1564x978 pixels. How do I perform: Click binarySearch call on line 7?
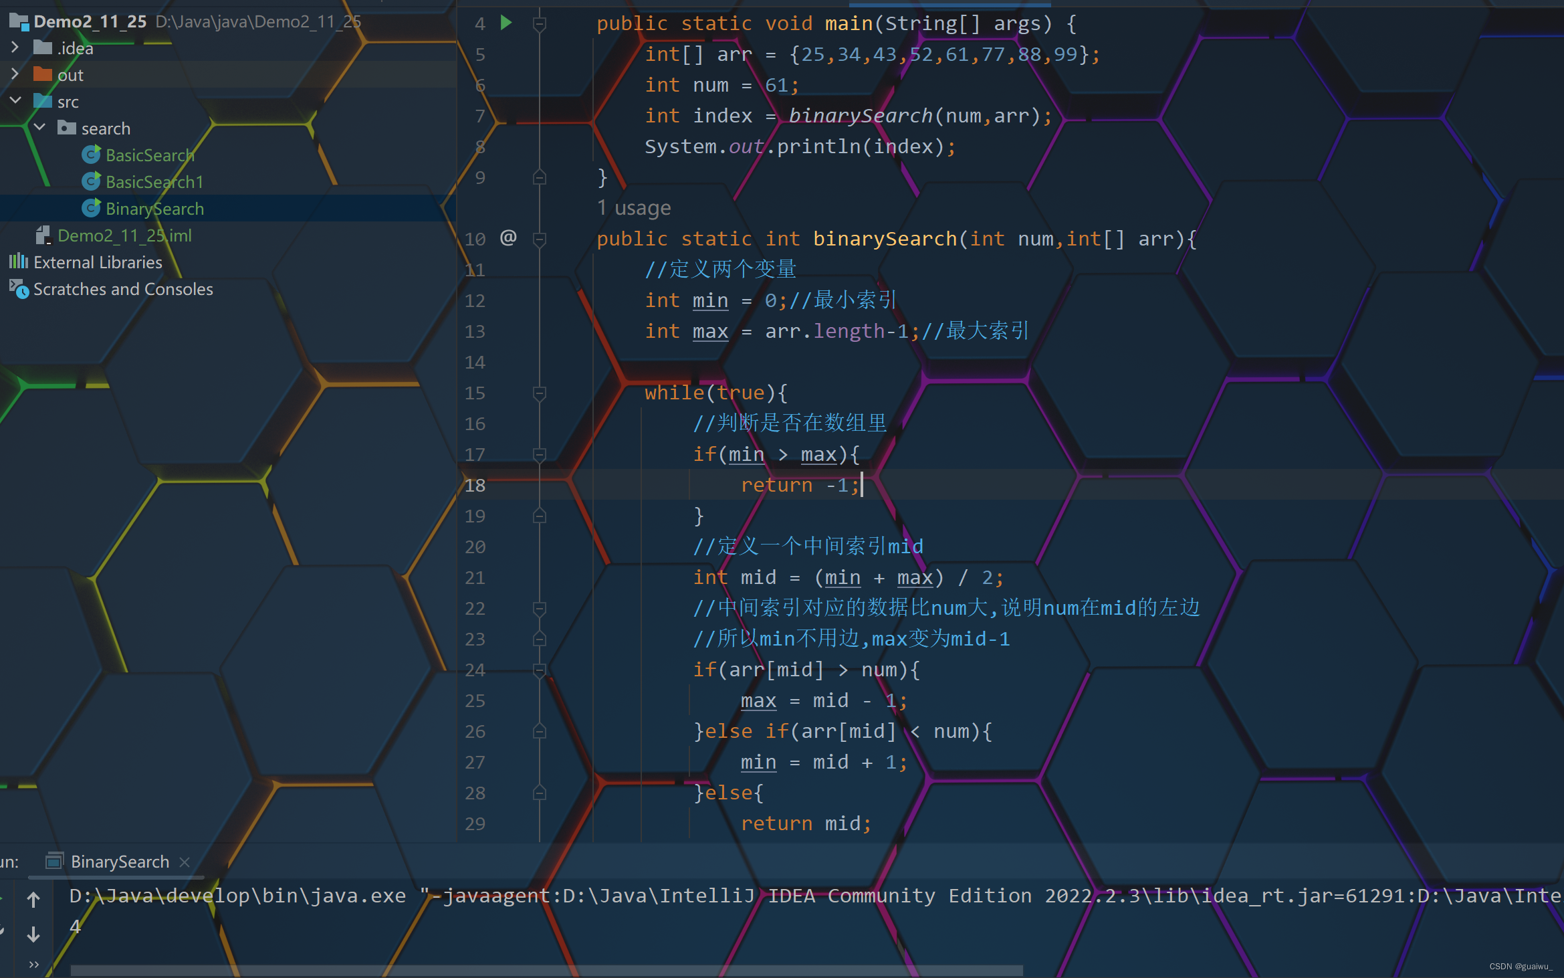(861, 116)
